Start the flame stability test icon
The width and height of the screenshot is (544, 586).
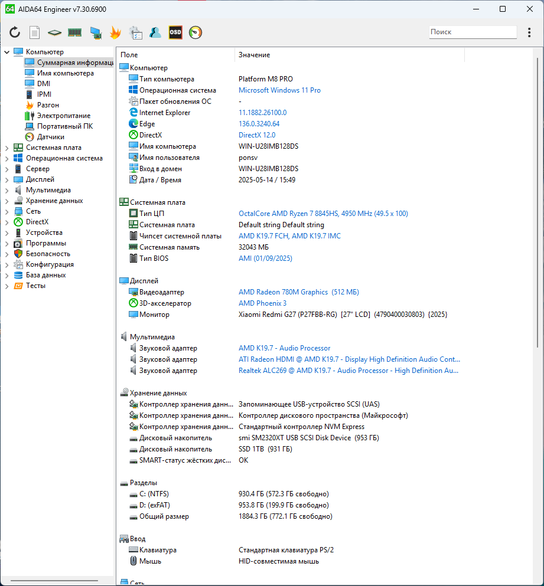(x=115, y=32)
